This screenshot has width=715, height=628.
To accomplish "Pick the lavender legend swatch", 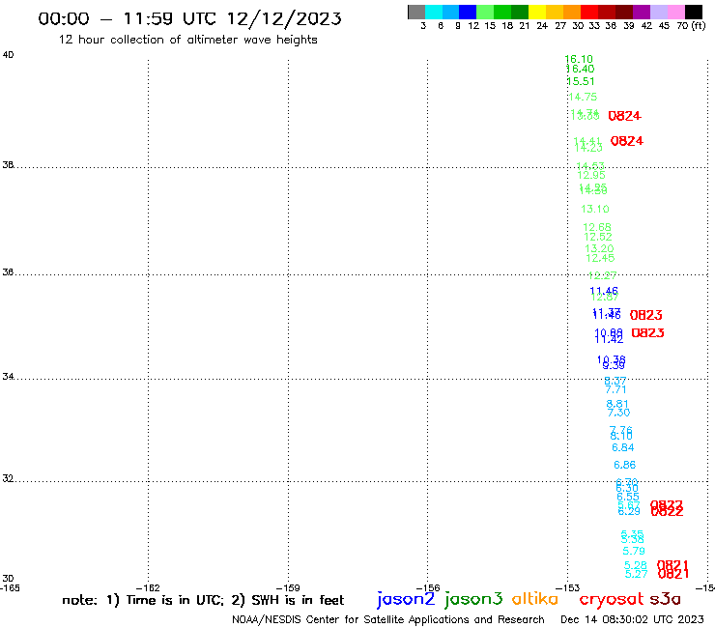I will 659,12.
